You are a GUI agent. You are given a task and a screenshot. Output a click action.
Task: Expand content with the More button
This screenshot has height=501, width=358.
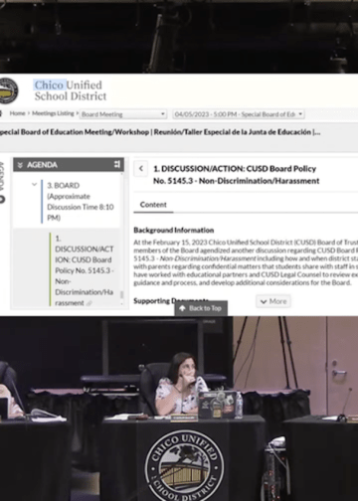click(273, 301)
